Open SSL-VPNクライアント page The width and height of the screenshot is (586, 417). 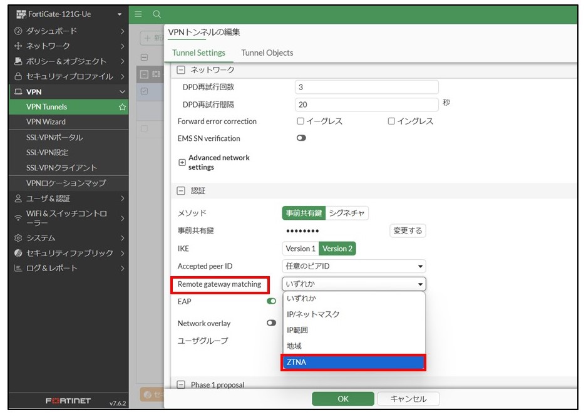point(68,168)
